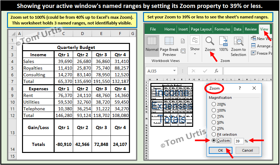The image size is (280, 165).
Task: Click the custom zoom percent field
Action: 239,141
